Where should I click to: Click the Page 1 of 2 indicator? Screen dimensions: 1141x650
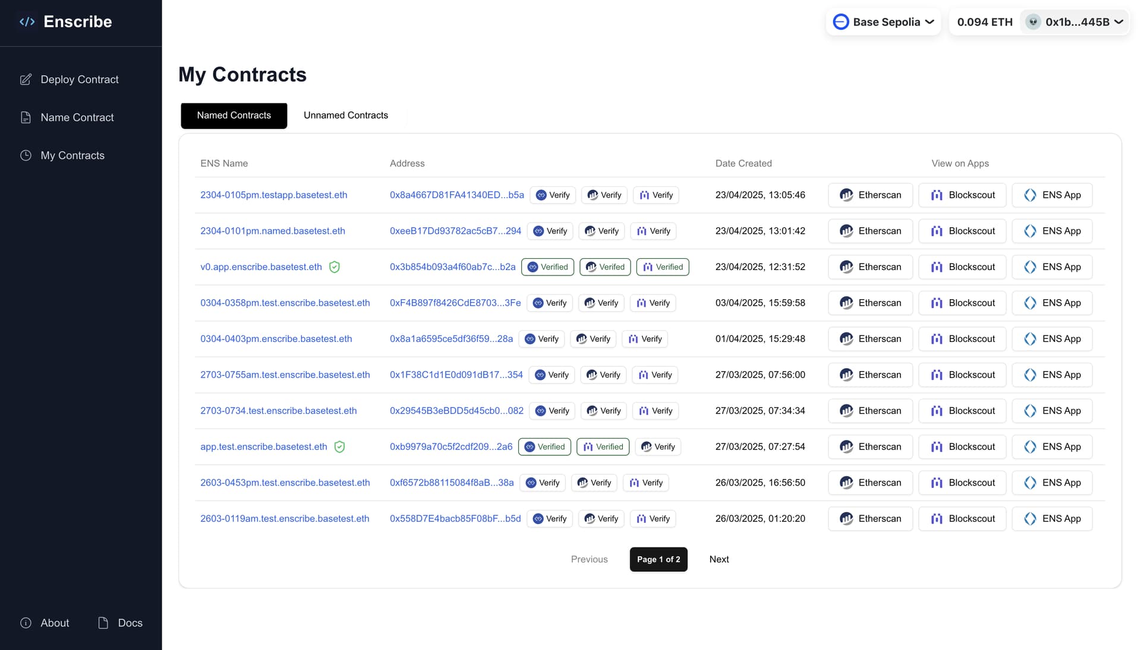658,560
